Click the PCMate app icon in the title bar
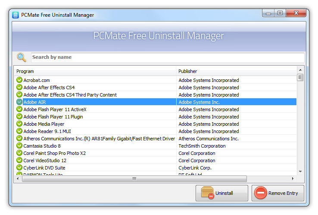 tap(16, 15)
